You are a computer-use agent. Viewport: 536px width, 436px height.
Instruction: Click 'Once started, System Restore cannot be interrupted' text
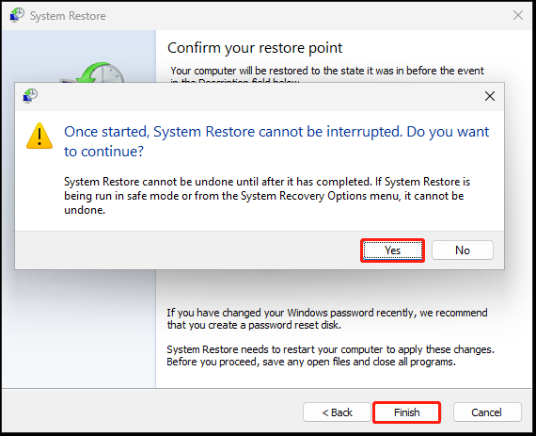276,141
